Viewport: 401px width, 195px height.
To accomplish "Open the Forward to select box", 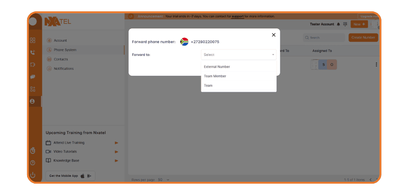I will point(239,55).
